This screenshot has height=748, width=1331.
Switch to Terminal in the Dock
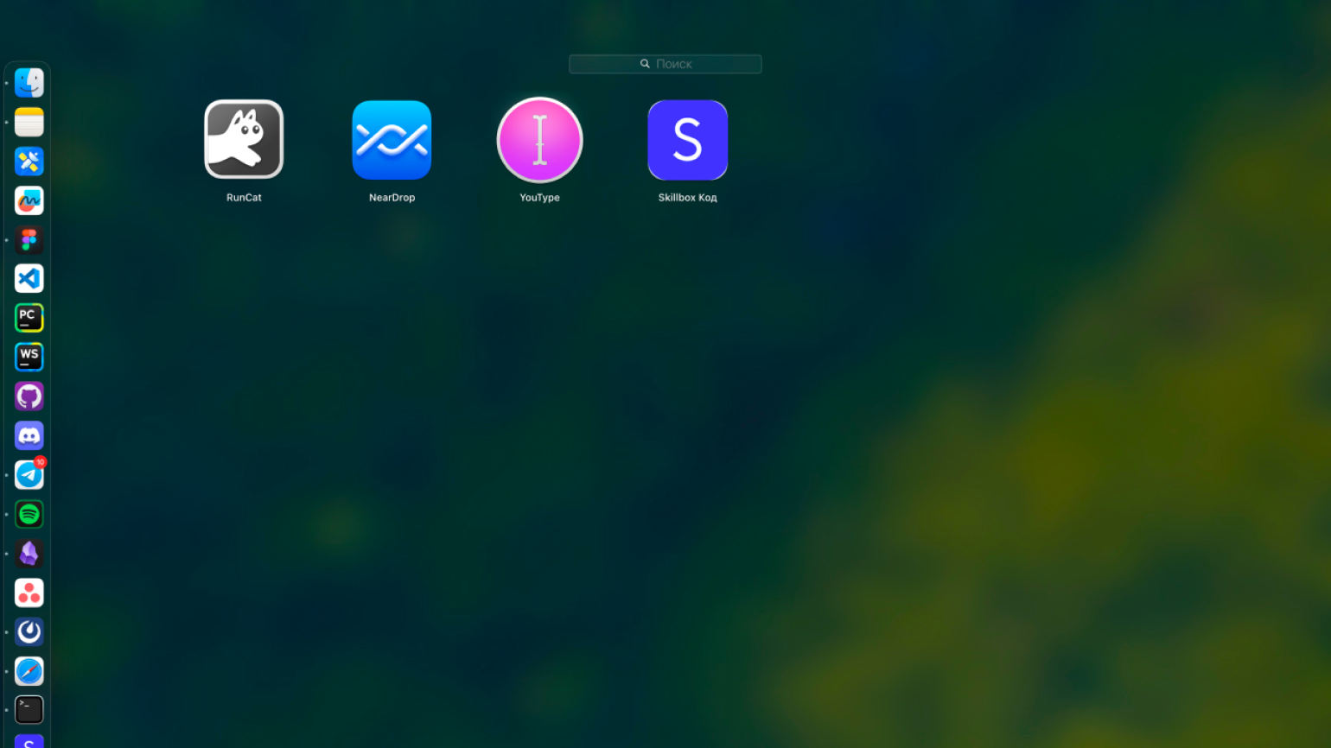click(x=29, y=710)
